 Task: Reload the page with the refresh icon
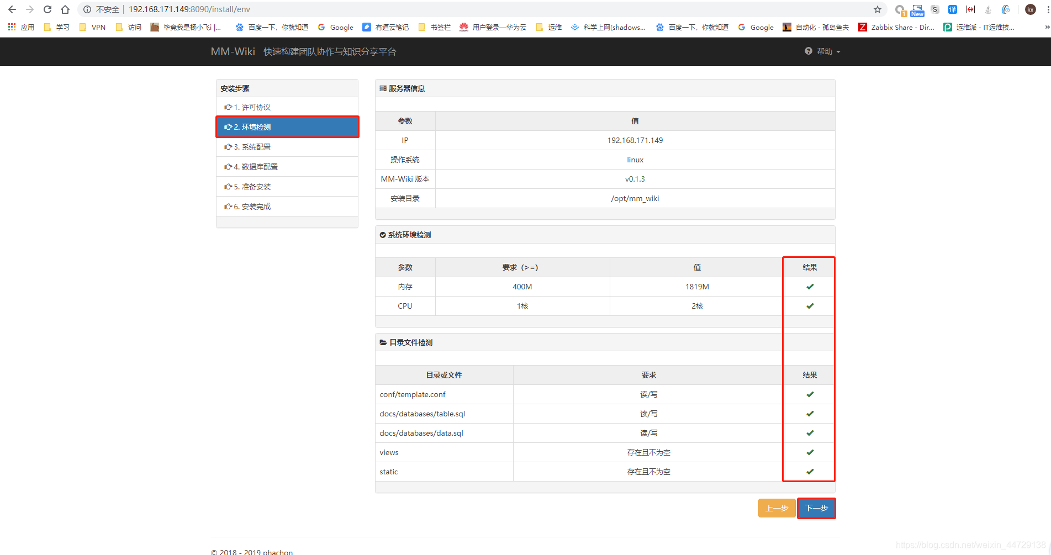coord(47,9)
